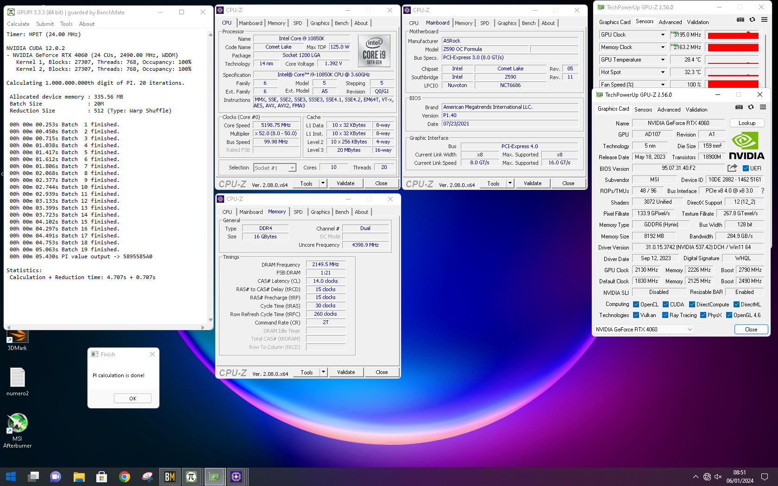Toggle the DirectML checkbox

736,305
